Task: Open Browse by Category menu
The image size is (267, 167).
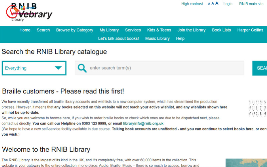Action: [x=74, y=30]
